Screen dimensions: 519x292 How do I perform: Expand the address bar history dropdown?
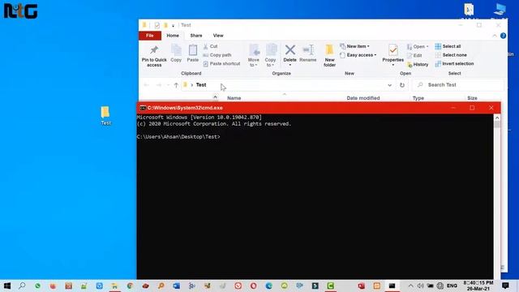[x=389, y=85]
